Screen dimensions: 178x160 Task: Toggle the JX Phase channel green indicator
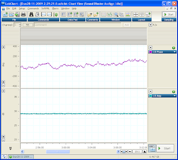click(x=174, y=48)
